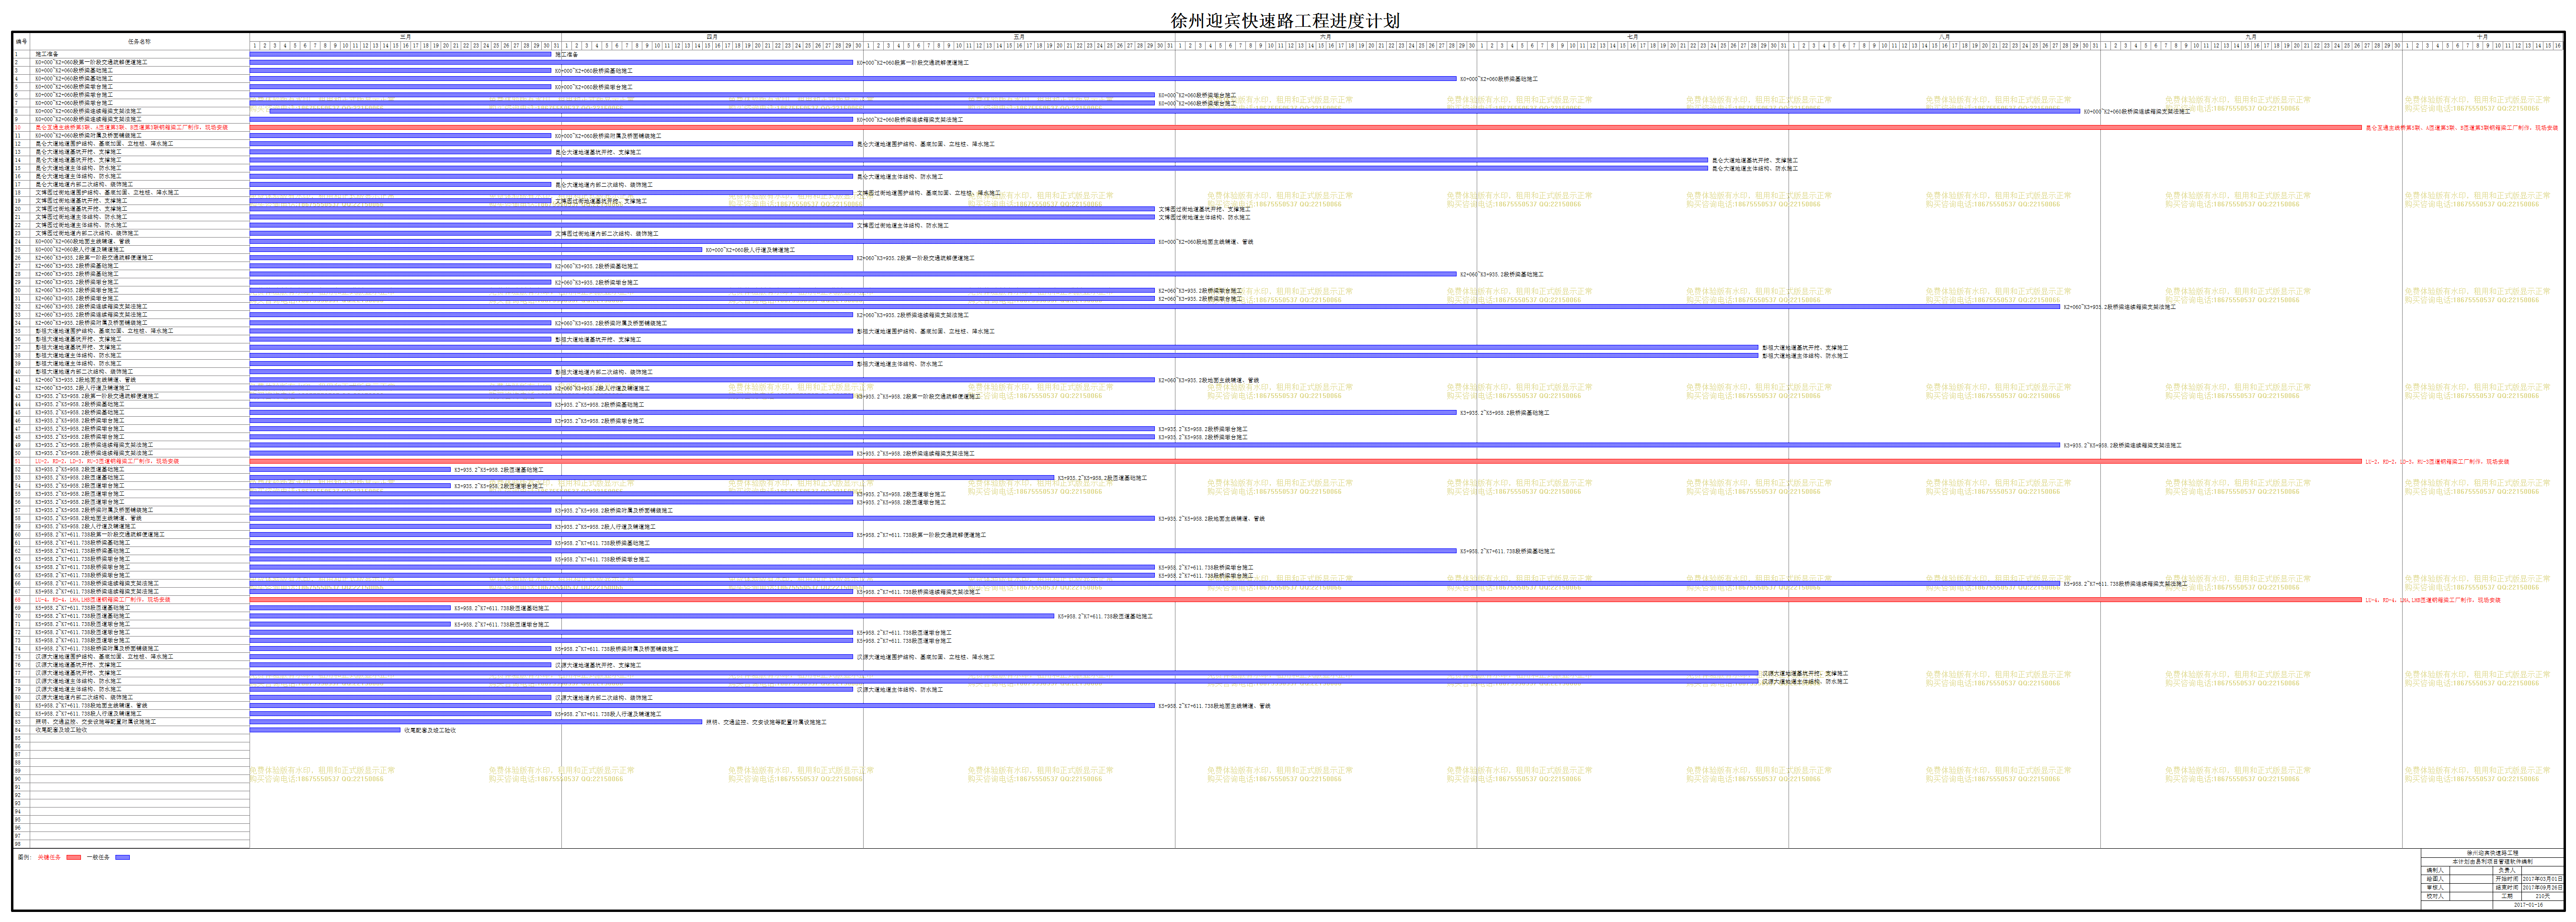Viewport: 2576px width, 922px height.
Task: Select row 25 K0+000~K2+060段人行道及辅道施工
Action: click(x=131, y=249)
